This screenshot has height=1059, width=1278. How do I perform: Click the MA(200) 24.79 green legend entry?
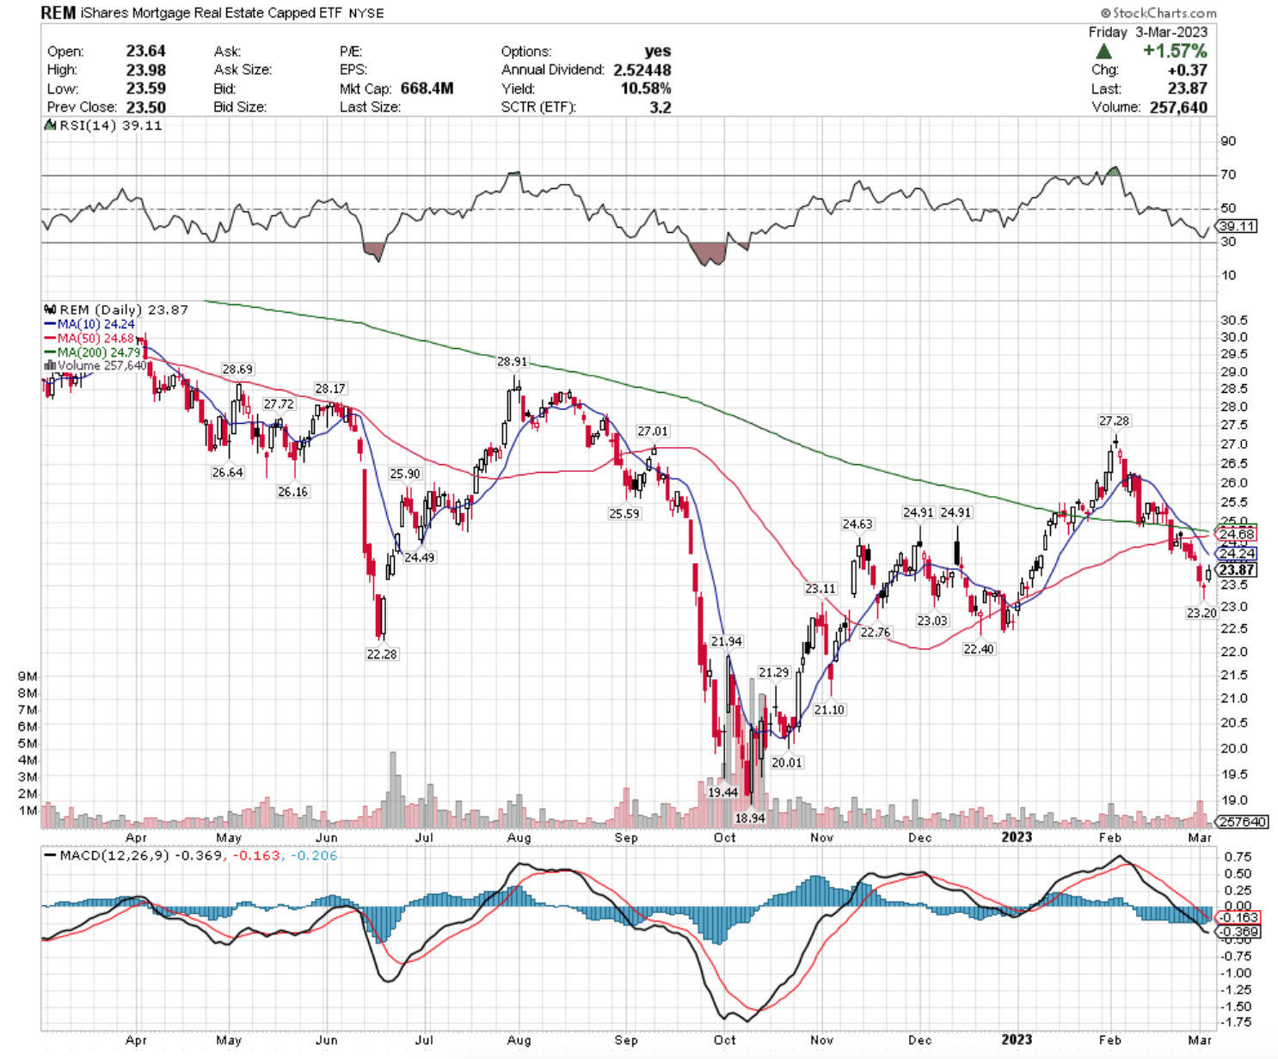[93, 352]
